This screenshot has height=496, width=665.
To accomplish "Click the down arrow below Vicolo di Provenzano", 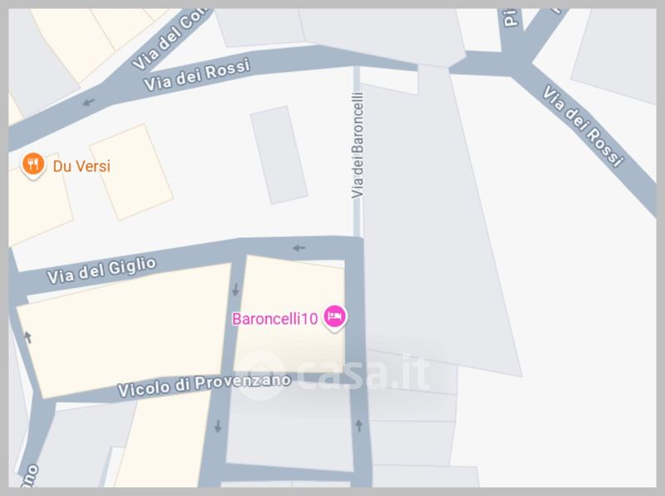I will 218,426.
